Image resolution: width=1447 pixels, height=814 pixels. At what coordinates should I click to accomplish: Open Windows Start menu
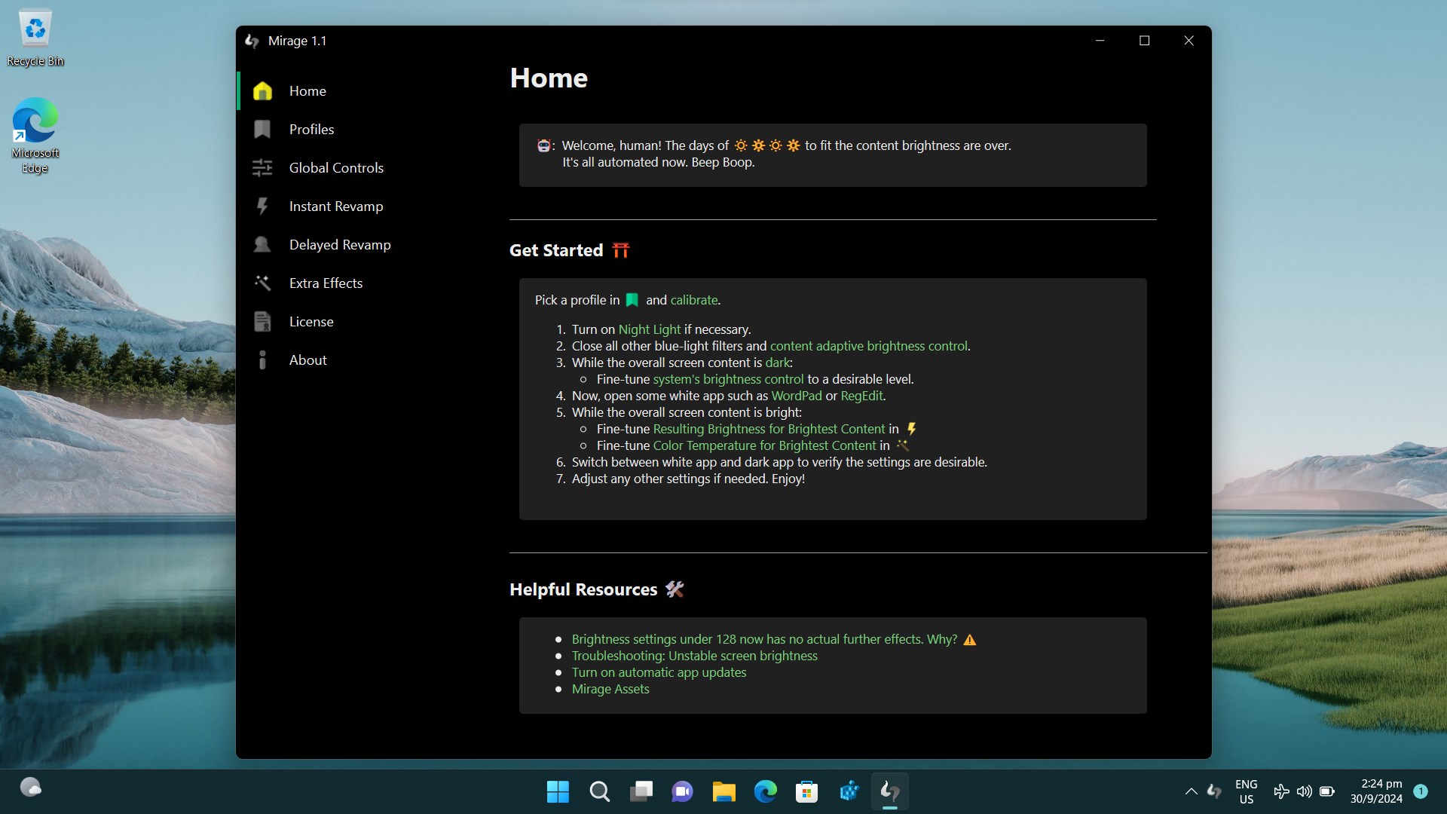point(558,791)
